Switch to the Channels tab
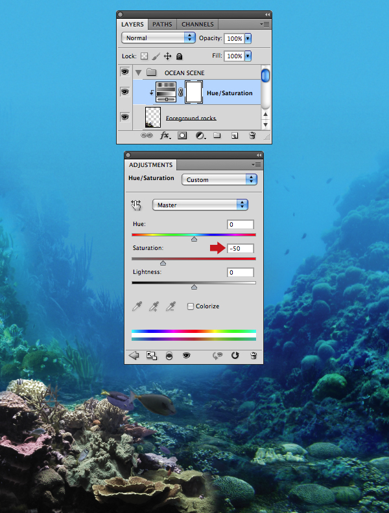The width and height of the screenshot is (389, 513). 198,24
